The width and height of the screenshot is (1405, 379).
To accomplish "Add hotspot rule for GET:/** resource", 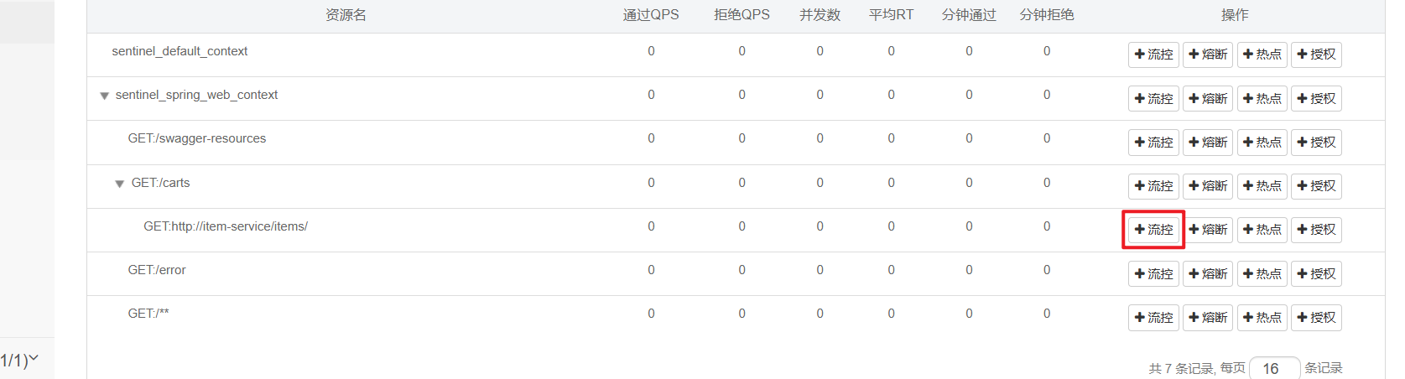I will (1262, 318).
